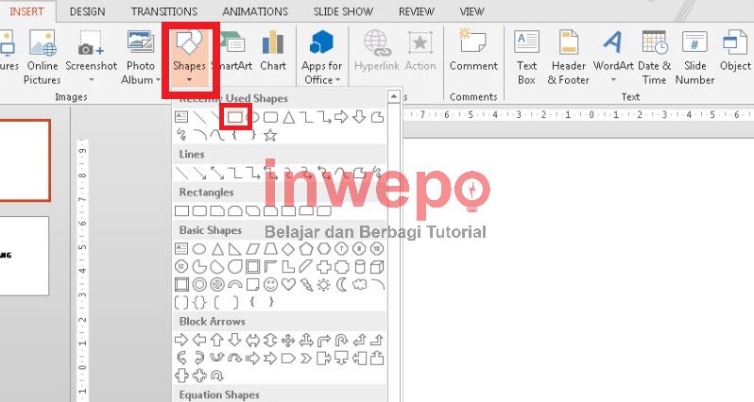Screen dimensions: 754x402
Task: Insert a new Comment
Action: coord(473,50)
